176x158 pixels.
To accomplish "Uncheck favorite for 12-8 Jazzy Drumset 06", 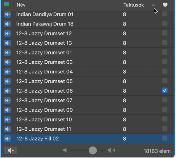I will [165, 91].
